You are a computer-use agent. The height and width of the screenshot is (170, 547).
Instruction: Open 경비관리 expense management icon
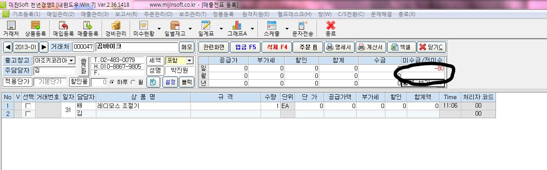(x=115, y=28)
